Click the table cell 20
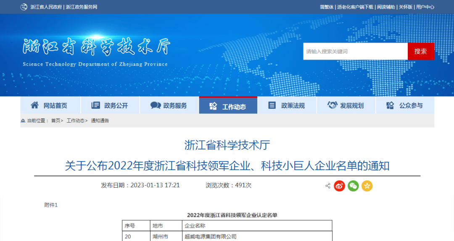Viewport: 454px width, 241px height. (136, 236)
